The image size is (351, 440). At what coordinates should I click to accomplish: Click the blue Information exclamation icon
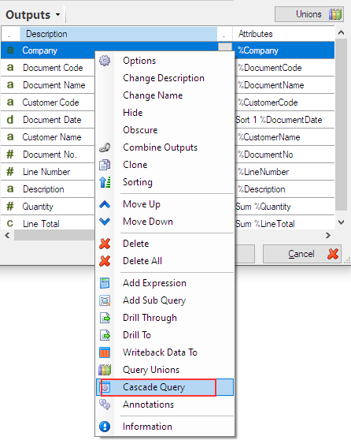pos(105,427)
